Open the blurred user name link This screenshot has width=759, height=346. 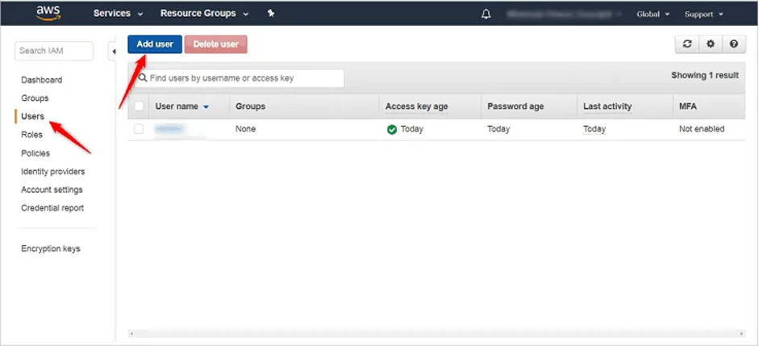(x=169, y=129)
